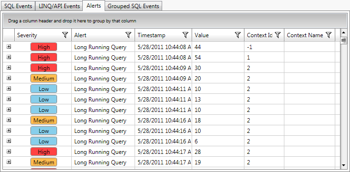350x172 pixels.
Task: Select the value cell showing 13
Action: (218, 99)
